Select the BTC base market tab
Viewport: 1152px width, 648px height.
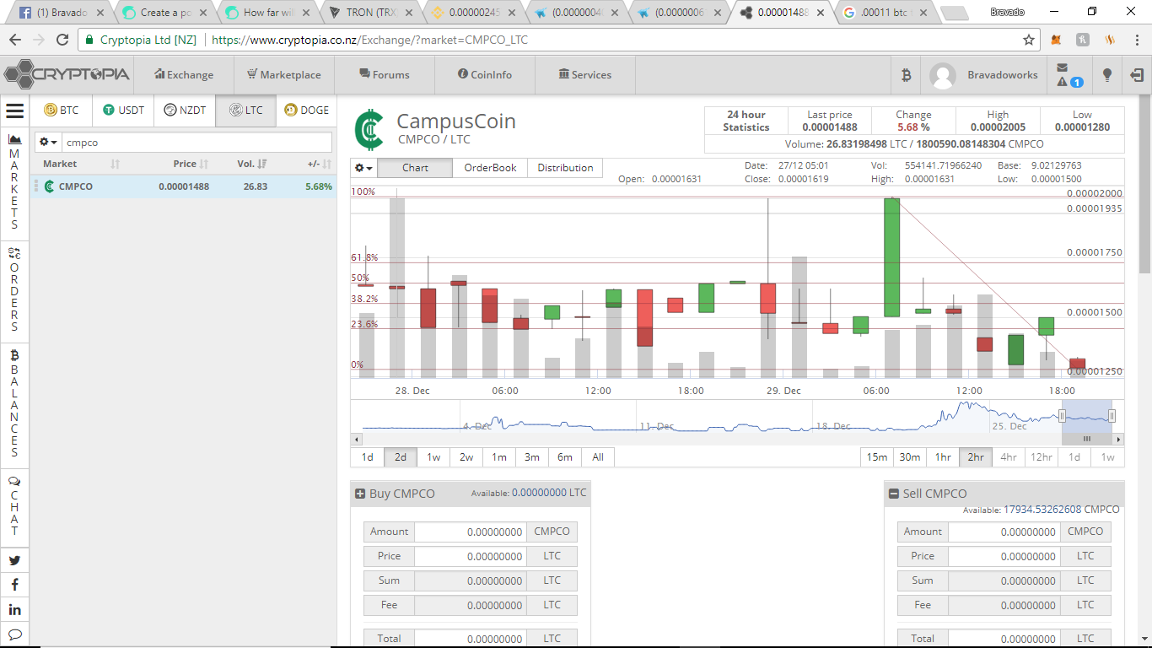coord(62,111)
